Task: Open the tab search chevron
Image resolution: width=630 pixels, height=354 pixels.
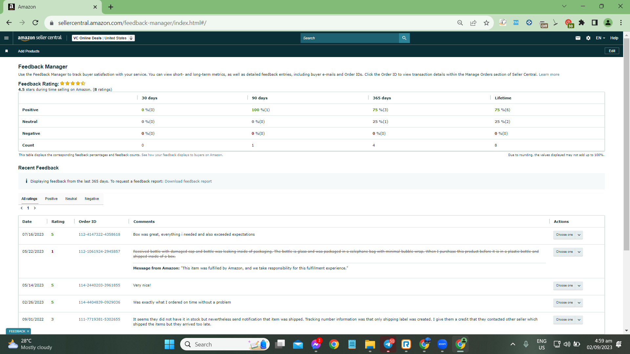Action: click(x=564, y=6)
